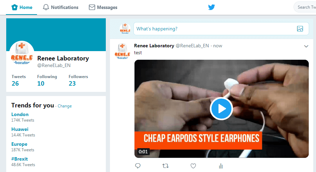This screenshot has width=316, height=172.
Task: Open the London trend
Action: point(20,114)
